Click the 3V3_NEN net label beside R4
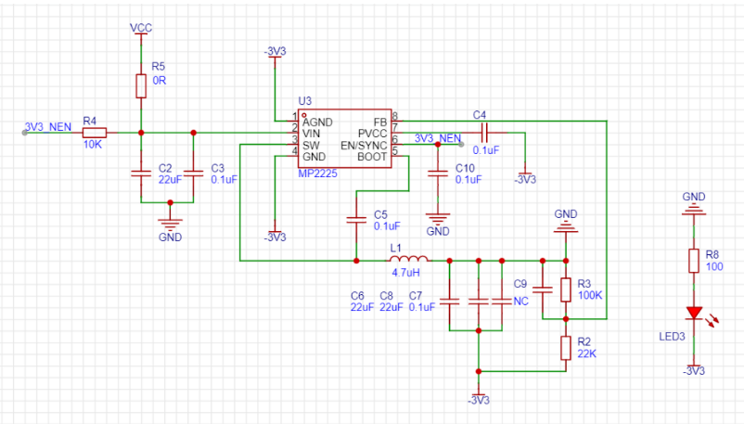The height and width of the screenshot is (424, 744). point(47,126)
